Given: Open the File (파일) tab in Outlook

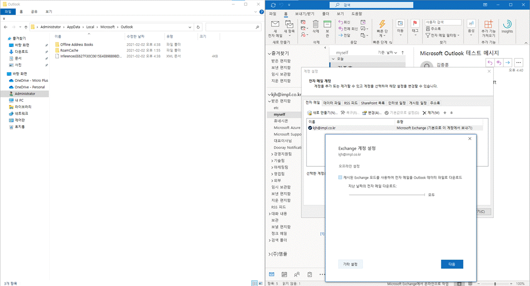Looking at the screenshot, I should pyautogui.click(x=273, y=13).
